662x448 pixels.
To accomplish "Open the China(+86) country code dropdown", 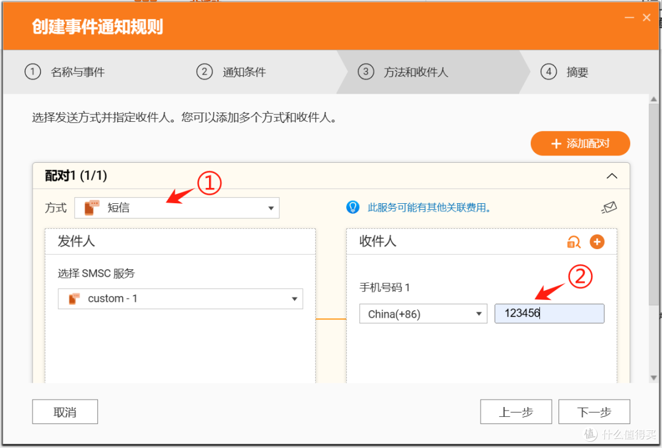I will tap(423, 314).
